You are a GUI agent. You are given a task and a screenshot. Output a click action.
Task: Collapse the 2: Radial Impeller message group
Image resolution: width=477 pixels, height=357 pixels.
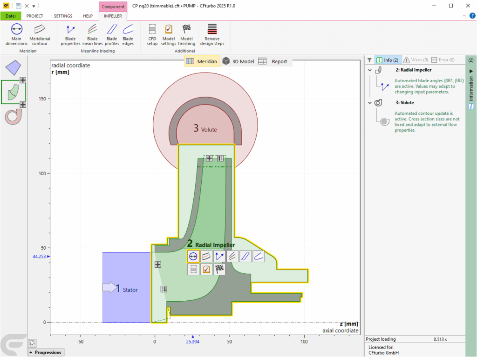370,70
